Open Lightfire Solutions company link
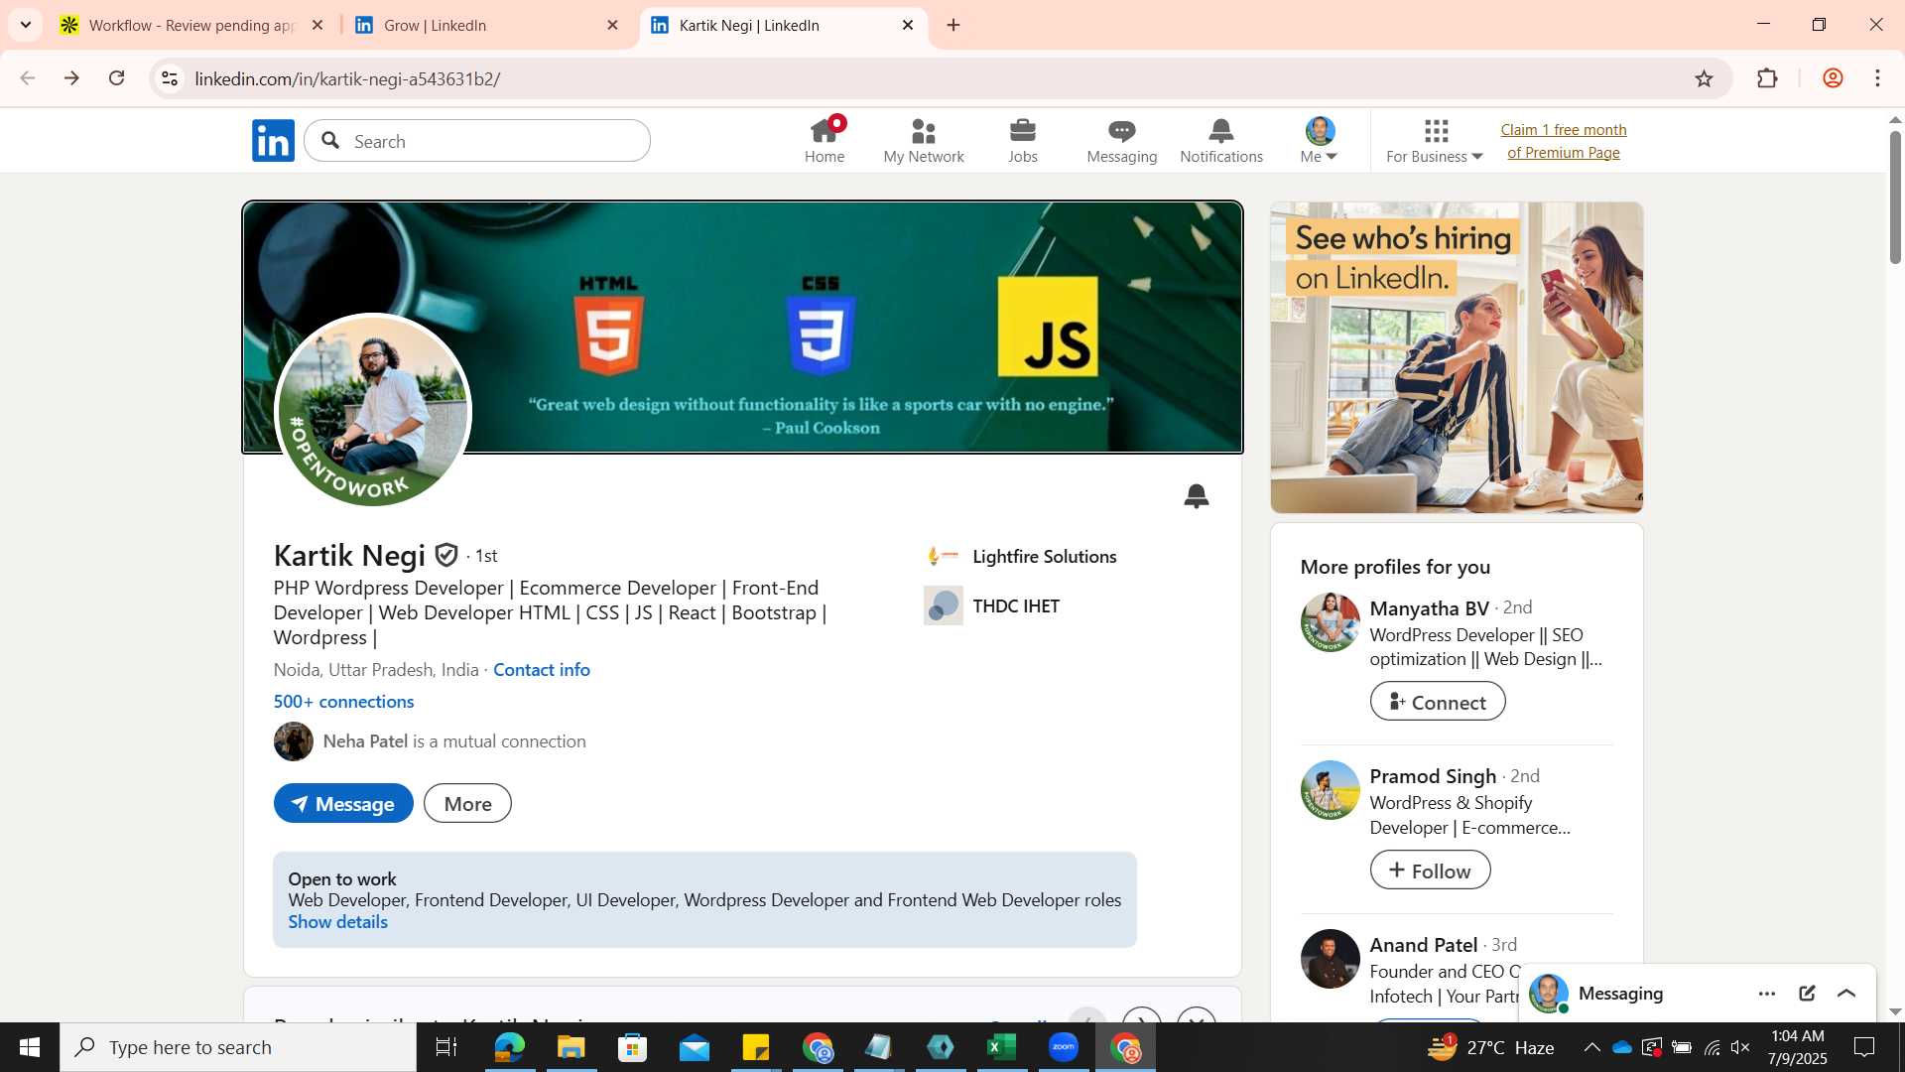This screenshot has width=1905, height=1072. [x=1045, y=557]
